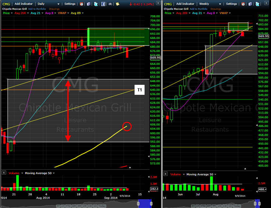
Task: Select 6M range in Daily chart
Action: click(x=74, y=206)
